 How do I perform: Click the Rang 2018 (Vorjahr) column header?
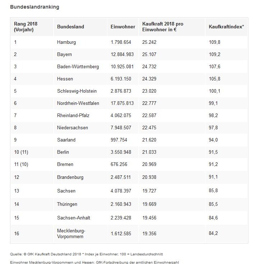click(x=26, y=27)
